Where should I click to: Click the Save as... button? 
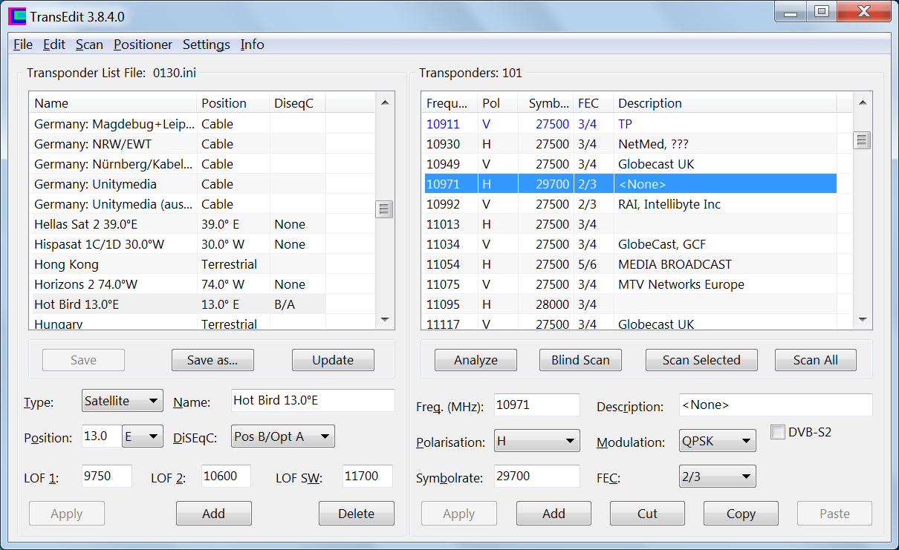click(x=212, y=360)
